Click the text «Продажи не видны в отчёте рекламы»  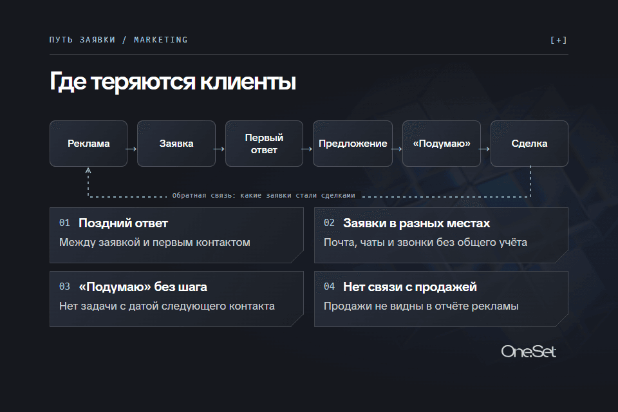tap(421, 306)
